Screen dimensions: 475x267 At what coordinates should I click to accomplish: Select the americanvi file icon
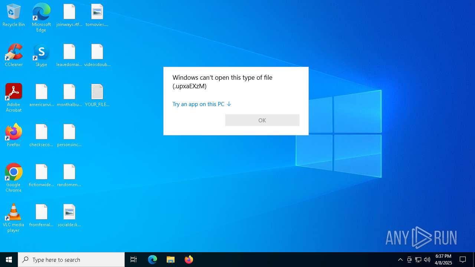tap(41, 96)
